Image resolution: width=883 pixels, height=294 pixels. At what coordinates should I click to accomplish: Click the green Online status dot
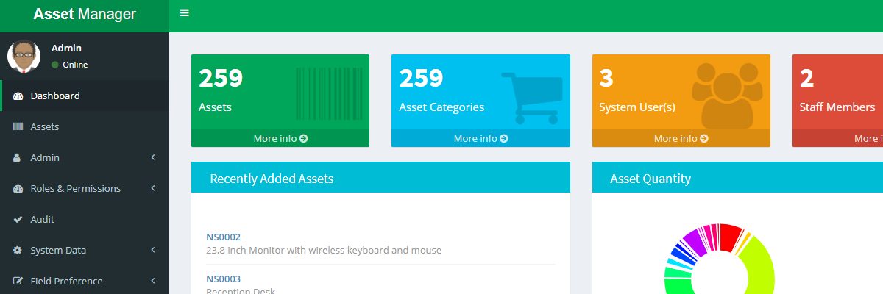click(x=55, y=65)
